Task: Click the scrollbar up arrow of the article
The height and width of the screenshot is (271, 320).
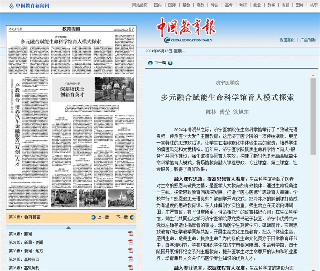Action: click(x=313, y=76)
